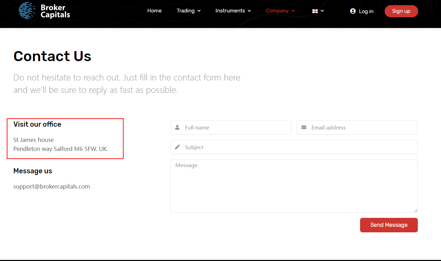Viewport: 441px width, 261px height.
Task: Open the Instruments dropdown menu
Action: coord(233,11)
